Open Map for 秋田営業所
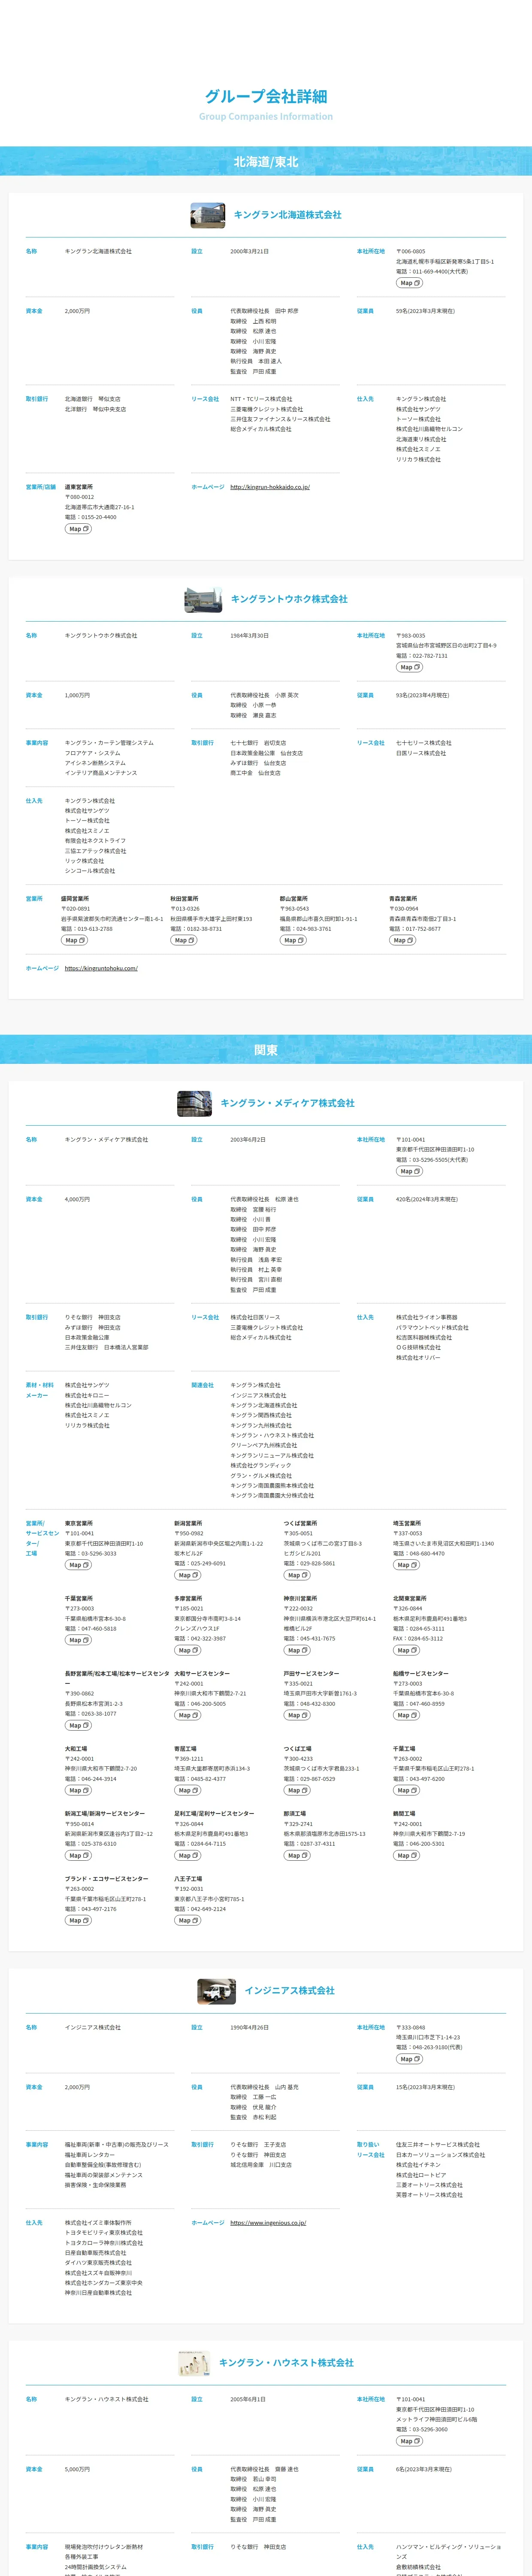Image resolution: width=532 pixels, height=2576 pixels. (x=183, y=940)
